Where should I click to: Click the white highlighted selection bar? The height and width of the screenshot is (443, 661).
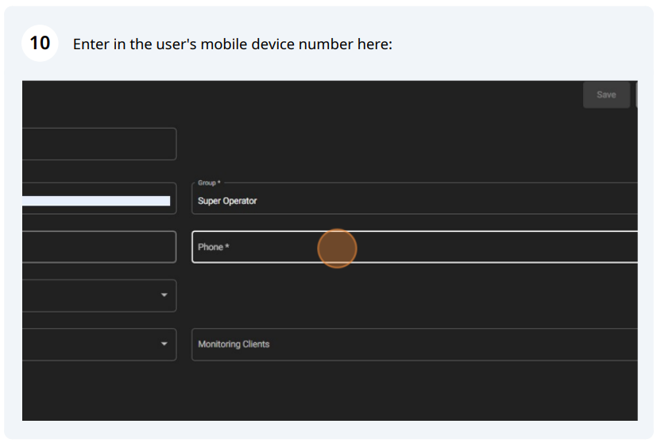tap(96, 201)
